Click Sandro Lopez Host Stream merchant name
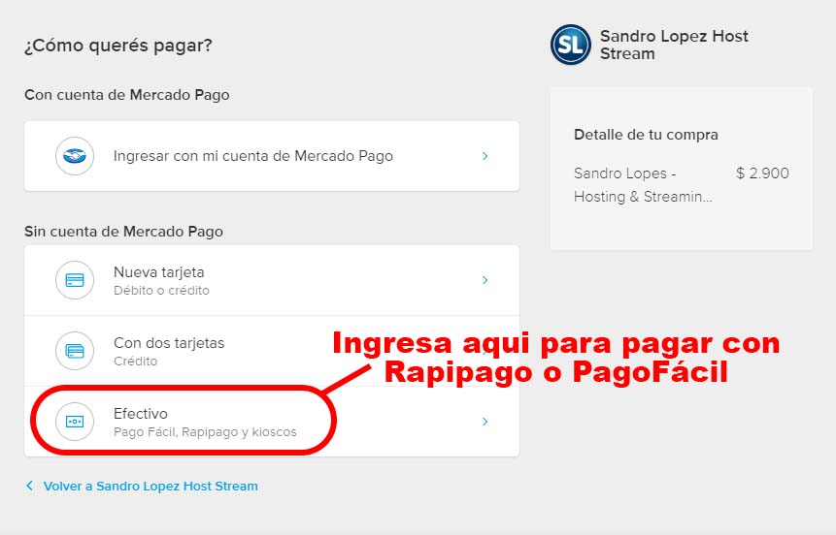The height and width of the screenshot is (535, 836). click(x=674, y=45)
